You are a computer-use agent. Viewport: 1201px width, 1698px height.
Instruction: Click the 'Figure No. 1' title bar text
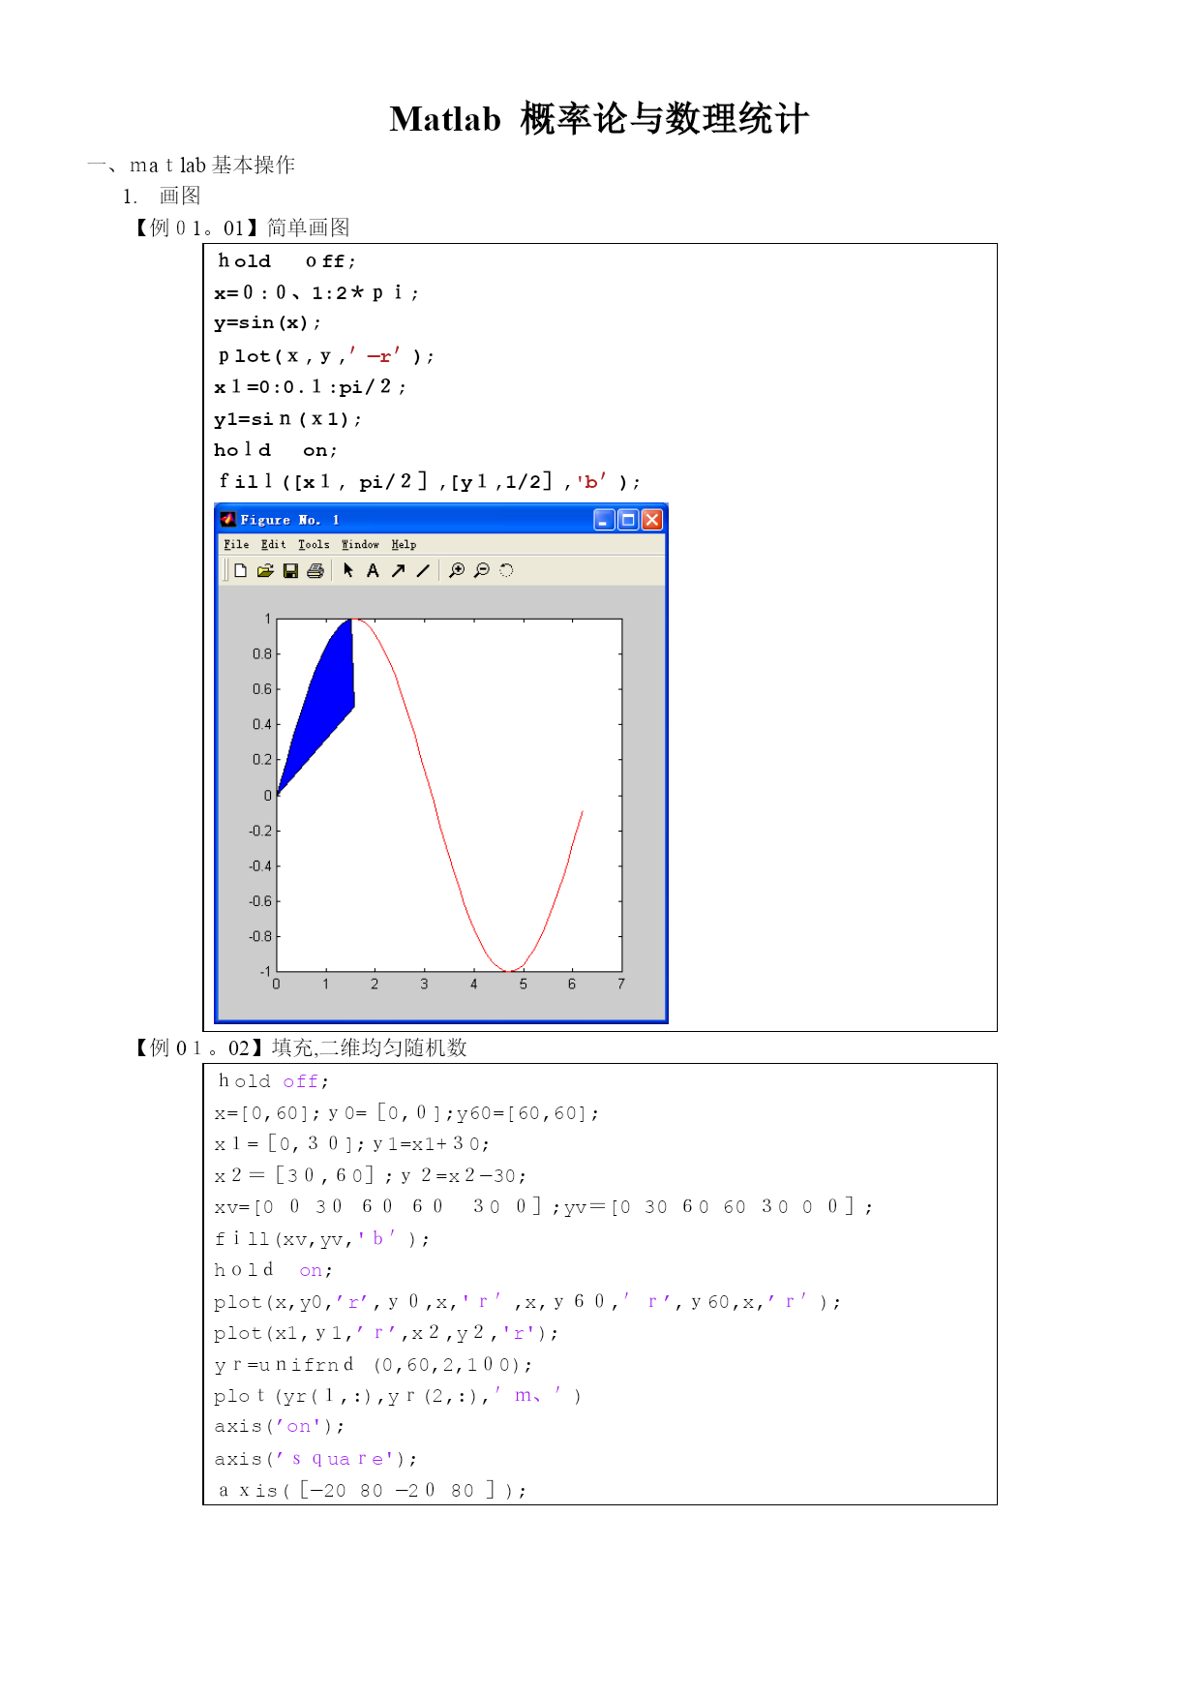click(x=289, y=520)
